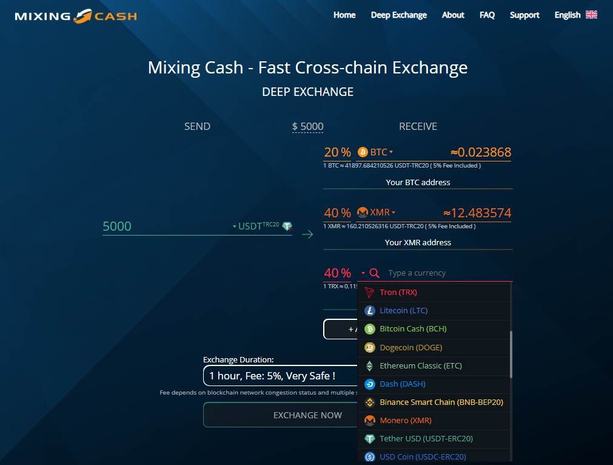The height and width of the screenshot is (465, 613).
Task: Open the FAQ page
Action: tap(487, 15)
